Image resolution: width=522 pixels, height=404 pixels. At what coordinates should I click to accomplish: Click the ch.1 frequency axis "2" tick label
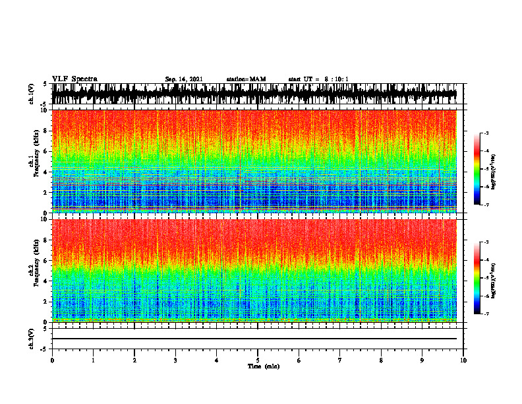pos(46,192)
